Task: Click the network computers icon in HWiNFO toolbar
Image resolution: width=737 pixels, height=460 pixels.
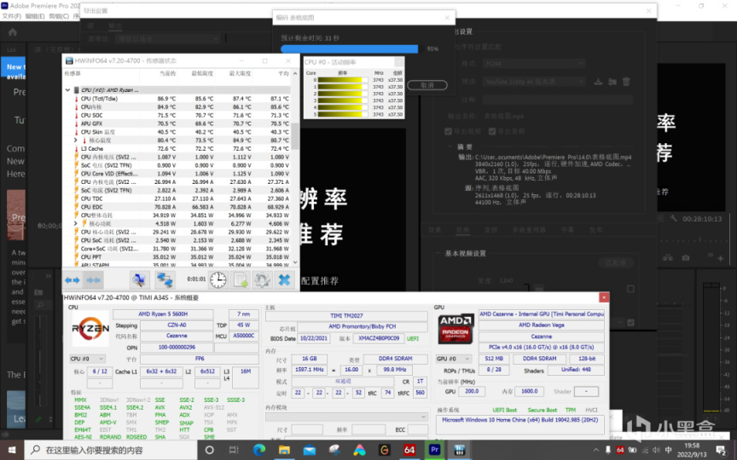Action: point(165,279)
